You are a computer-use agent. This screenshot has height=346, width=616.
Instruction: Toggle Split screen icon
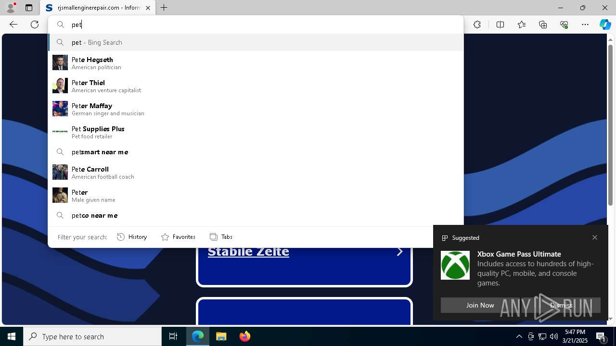pos(500,25)
